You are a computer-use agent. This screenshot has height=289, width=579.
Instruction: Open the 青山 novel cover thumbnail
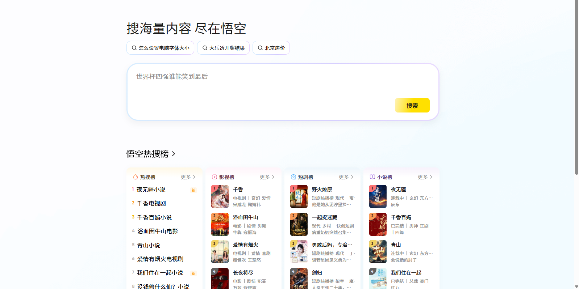(378, 252)
